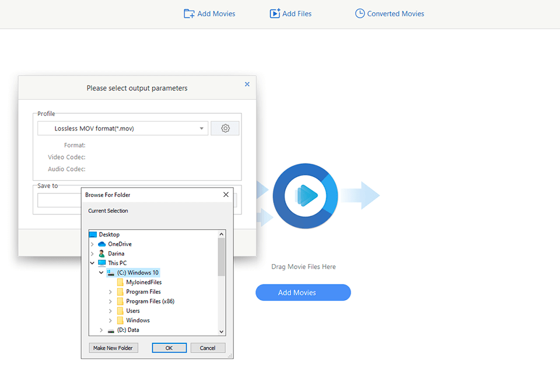Click the Add Movies icon in top toolbar
This screenshot has height=373, width=560.
(189, 13)
